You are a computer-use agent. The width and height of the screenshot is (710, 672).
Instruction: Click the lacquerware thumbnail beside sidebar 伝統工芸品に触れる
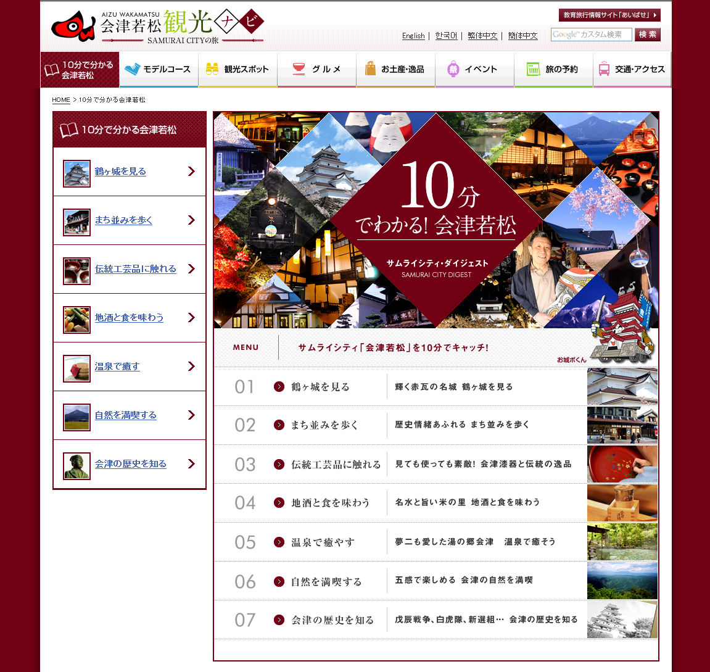pos(76,272)
